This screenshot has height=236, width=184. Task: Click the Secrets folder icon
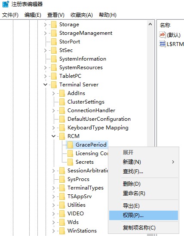pyautogui.click(x=70, y=162)
